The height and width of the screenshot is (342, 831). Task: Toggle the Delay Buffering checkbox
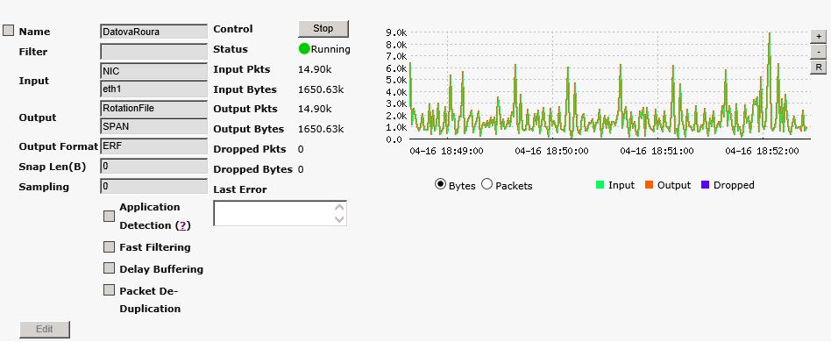tap(110, 268)
